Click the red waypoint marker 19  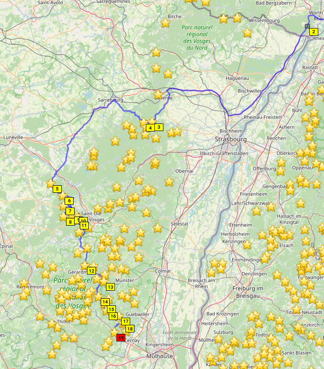pyautogui.click(x=121, y=338)
